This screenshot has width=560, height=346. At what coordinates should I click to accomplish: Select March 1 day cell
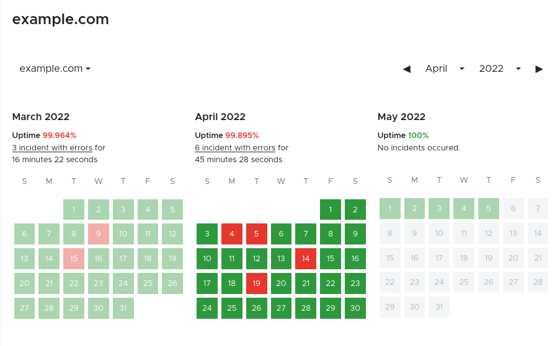click(x=74, y=209)
